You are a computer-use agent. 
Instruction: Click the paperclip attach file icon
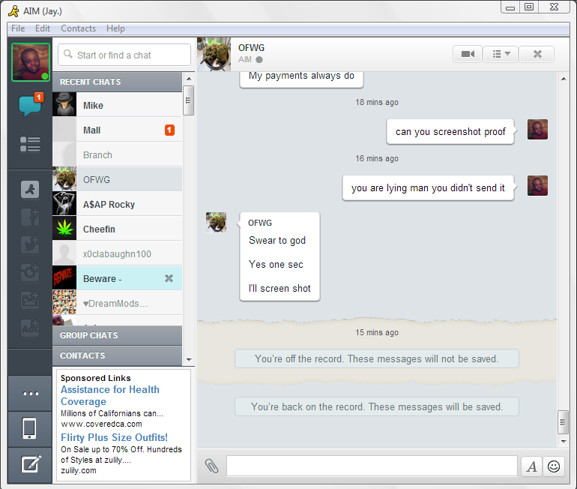(211, 466)
